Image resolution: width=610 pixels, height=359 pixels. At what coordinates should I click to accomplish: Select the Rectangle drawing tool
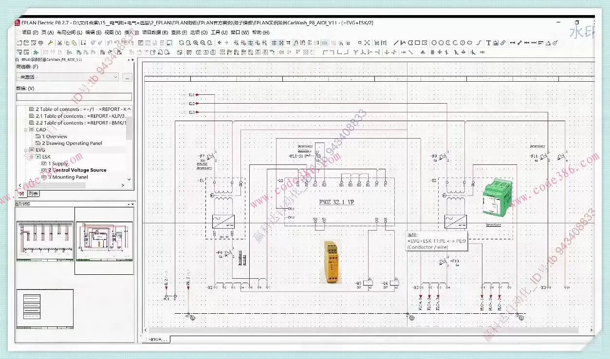click(417, 43)
